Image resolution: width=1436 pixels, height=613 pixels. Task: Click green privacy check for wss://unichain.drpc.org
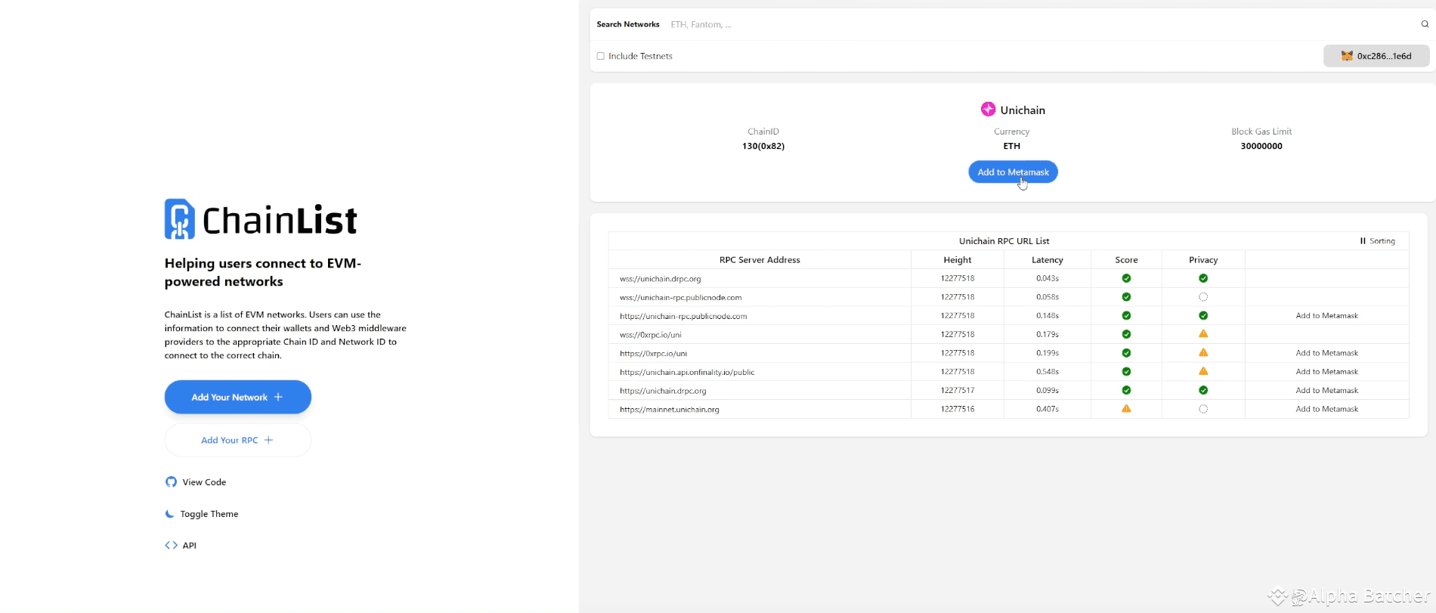pyautogui.click(x=1203, y=278)
